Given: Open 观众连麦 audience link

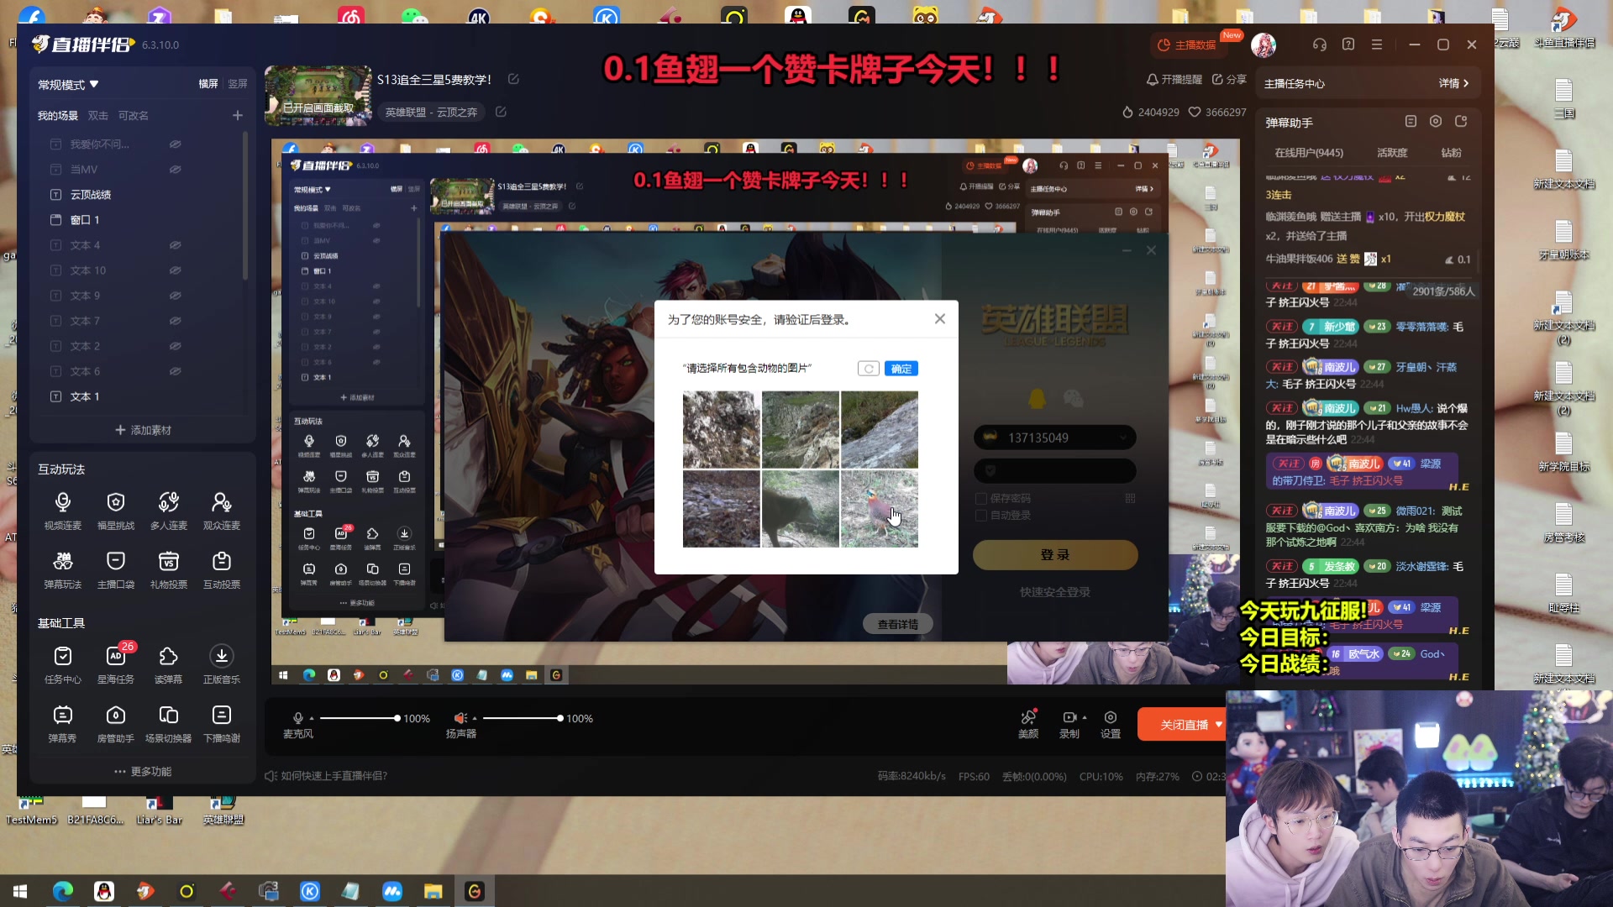Looking at the screenshot, I should click(222, 511).
